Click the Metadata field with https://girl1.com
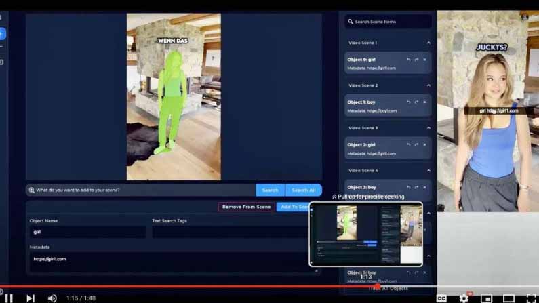539x303 pixels. 169,262
